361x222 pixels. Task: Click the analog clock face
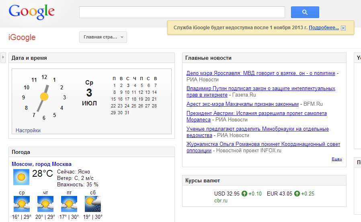pos(44,97)
